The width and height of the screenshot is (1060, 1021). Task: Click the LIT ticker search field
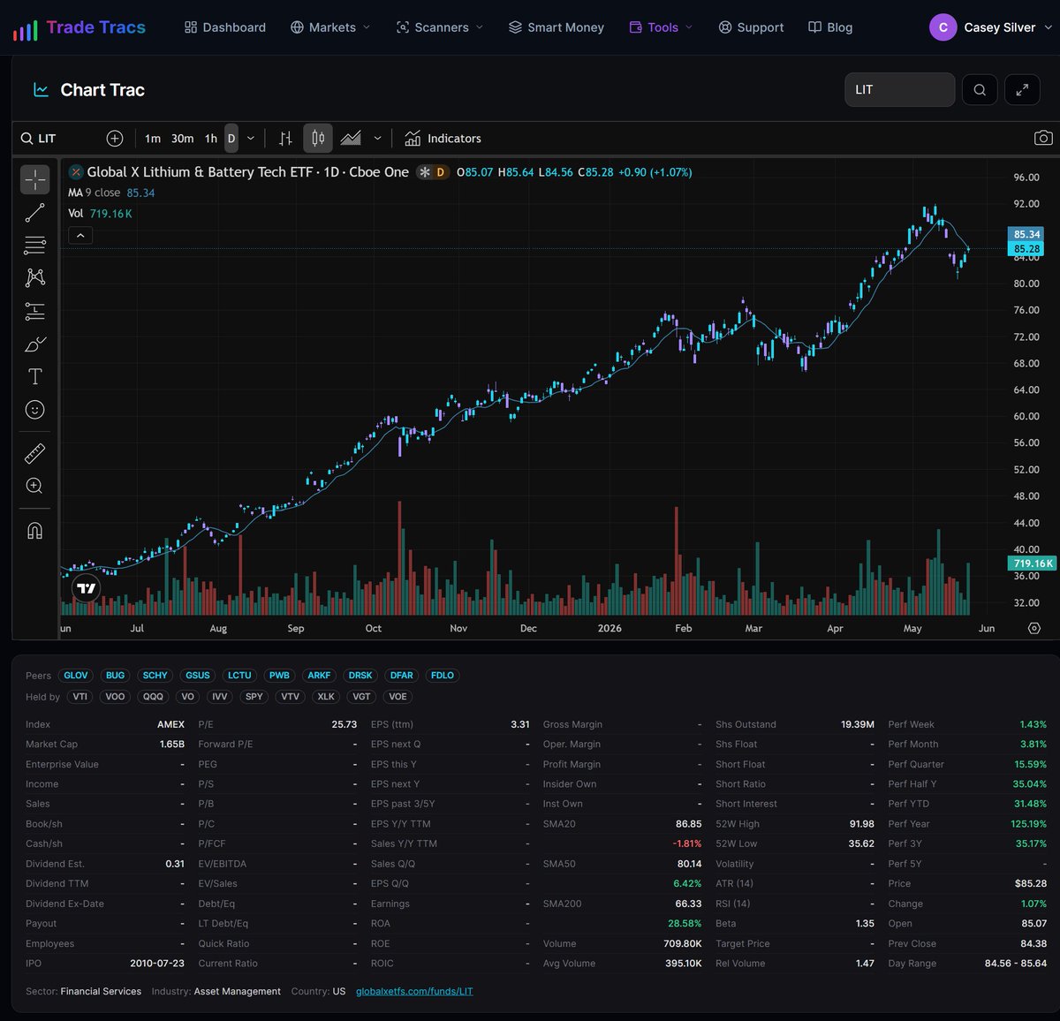click(899, 89)
